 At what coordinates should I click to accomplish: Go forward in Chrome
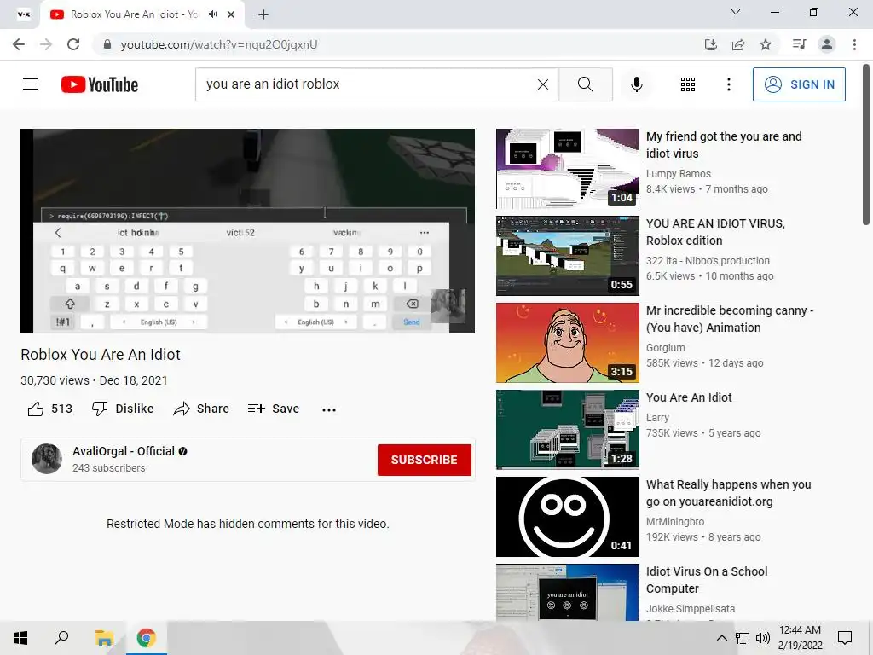[x=46, y=44]
